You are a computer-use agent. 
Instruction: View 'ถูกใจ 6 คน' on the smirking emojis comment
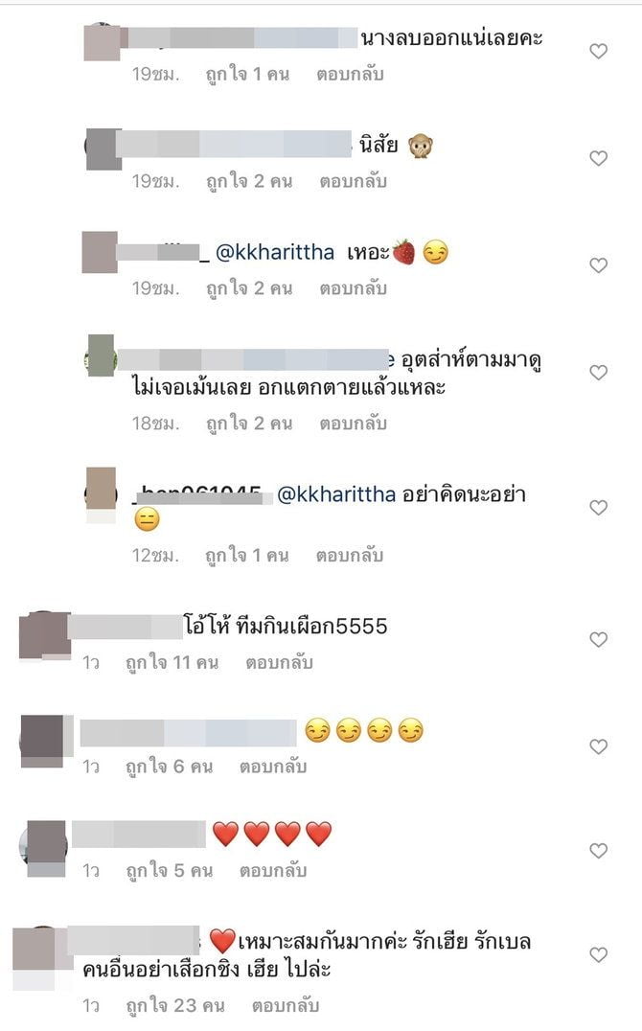169,767
